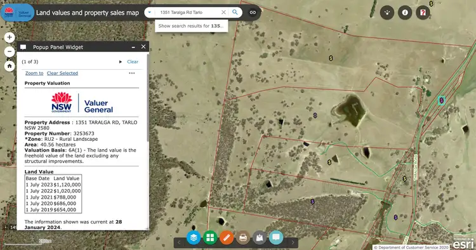Zoom in on the map

[x=10, y=37]
